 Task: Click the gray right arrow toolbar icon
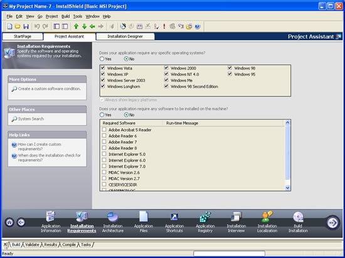[101, 26]
